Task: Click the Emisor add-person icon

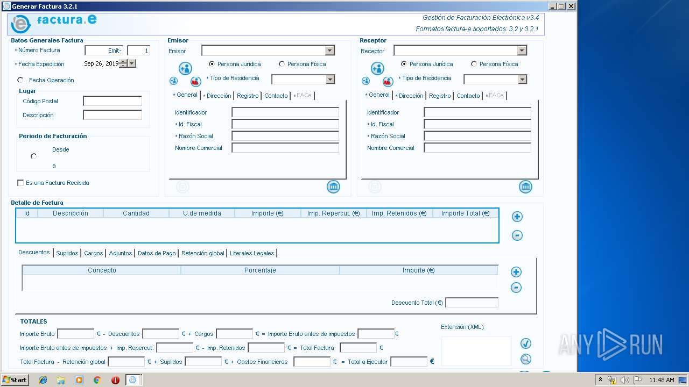Action: pos(185,68)
